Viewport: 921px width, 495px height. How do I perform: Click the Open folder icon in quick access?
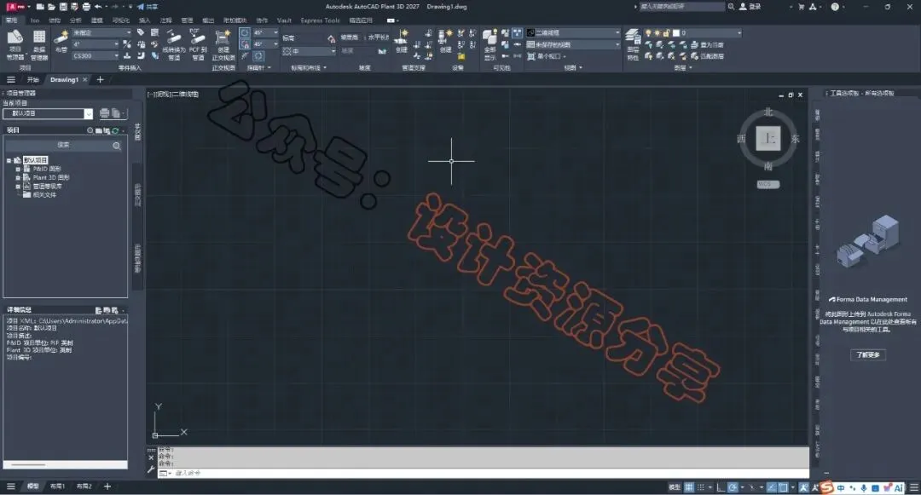[51, 7]
